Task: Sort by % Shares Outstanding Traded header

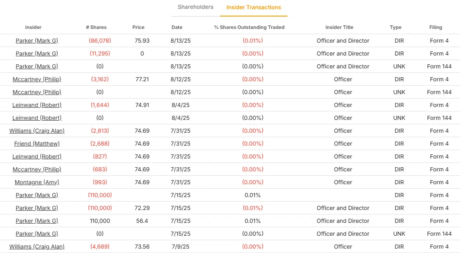Action: (249, 27)
